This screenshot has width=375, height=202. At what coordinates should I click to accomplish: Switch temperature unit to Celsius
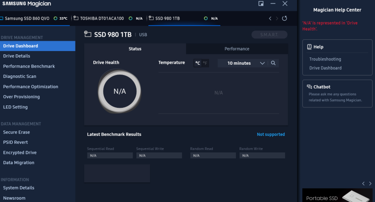click(197, 63)
